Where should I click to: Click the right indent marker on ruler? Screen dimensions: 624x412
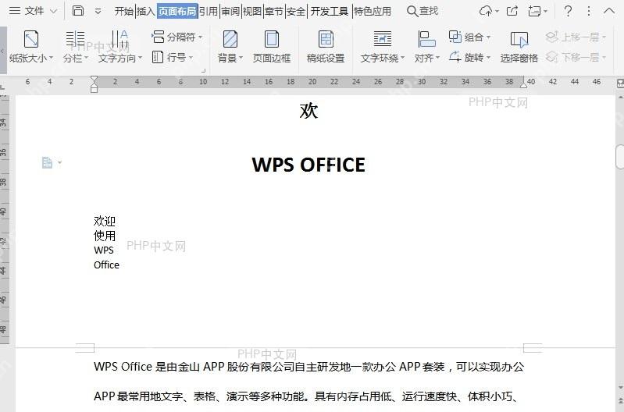coord(524,84)
